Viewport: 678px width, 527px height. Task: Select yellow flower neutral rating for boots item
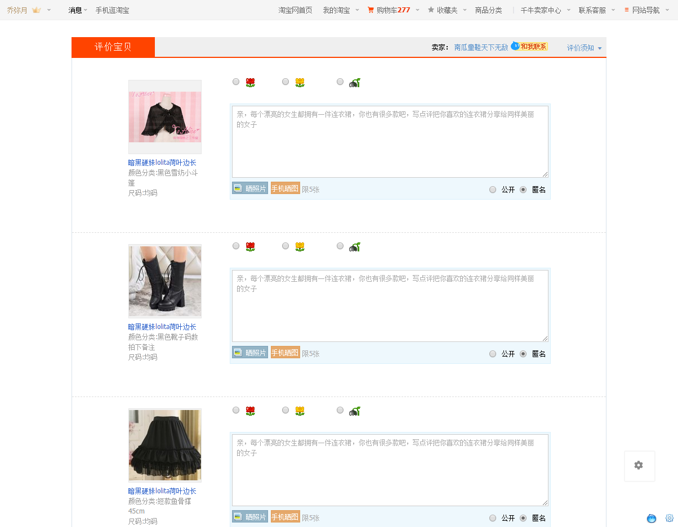[286, 246]
